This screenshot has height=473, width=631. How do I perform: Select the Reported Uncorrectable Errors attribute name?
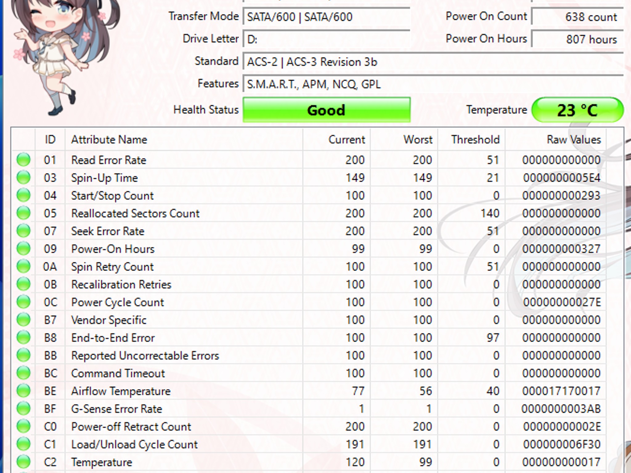coord(145,356)
